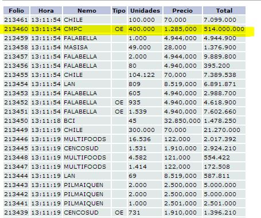
Task: Click the Total column header
Action: (x=224, y=10)
